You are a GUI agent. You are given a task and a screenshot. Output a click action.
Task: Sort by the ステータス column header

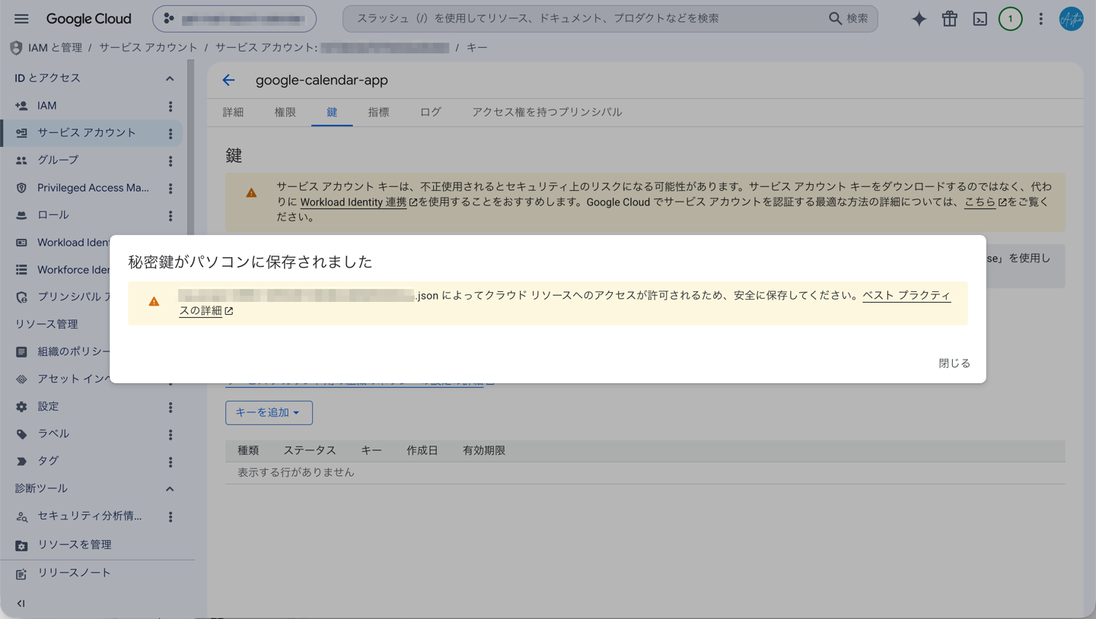(310, 450)
